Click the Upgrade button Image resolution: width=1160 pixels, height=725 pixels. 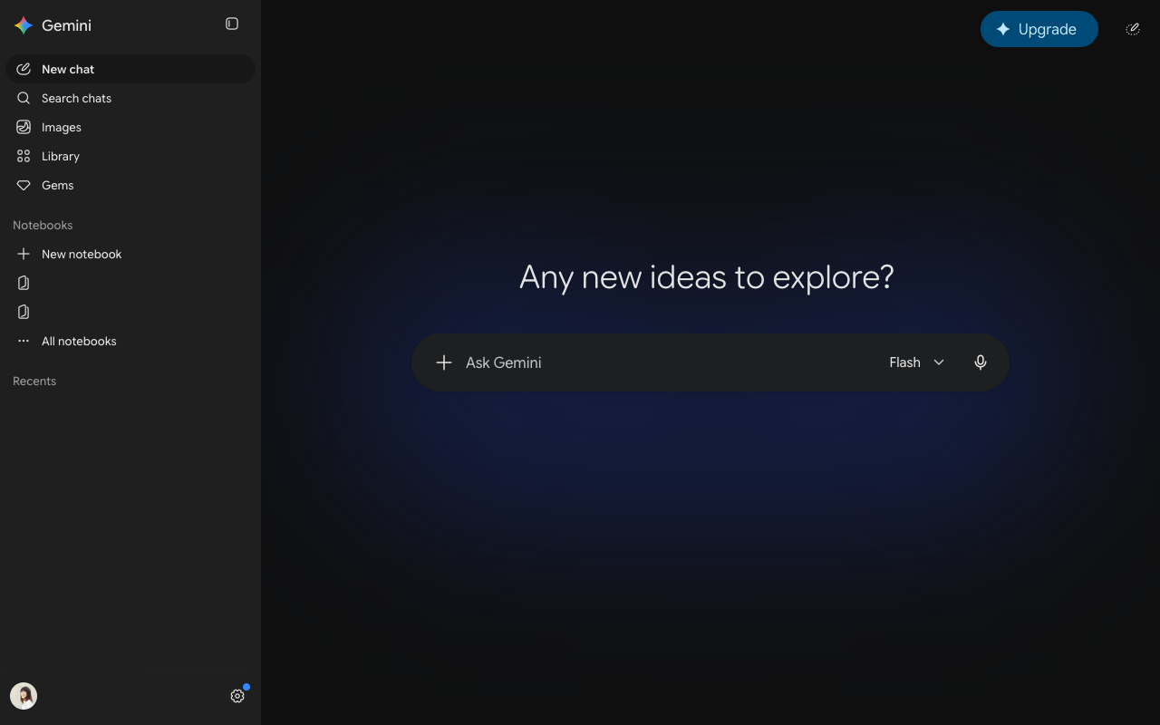(1039, 29)
